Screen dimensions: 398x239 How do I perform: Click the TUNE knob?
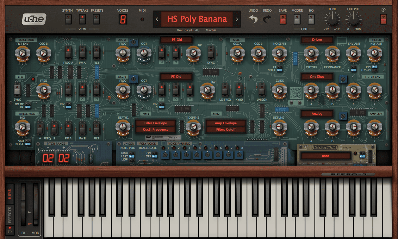(x=332, y=19)
